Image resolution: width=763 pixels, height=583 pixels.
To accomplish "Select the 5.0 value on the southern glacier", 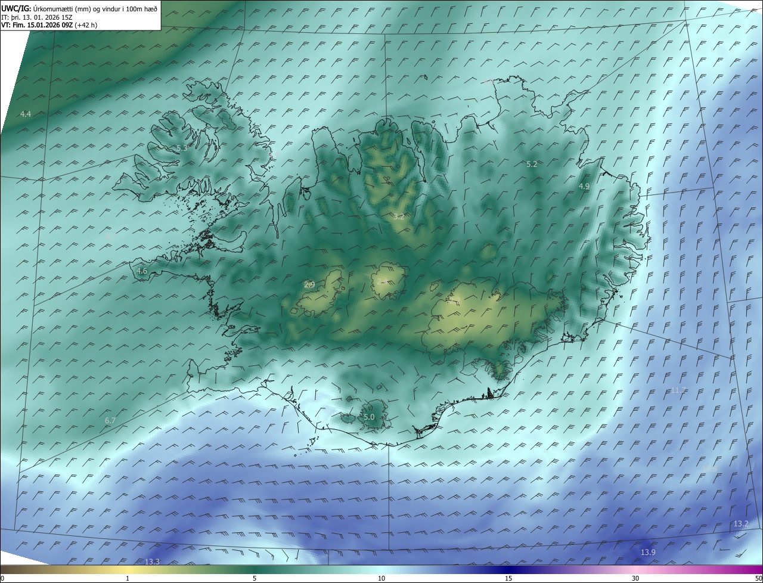I will pyautogui.click(x=369, y=417).
